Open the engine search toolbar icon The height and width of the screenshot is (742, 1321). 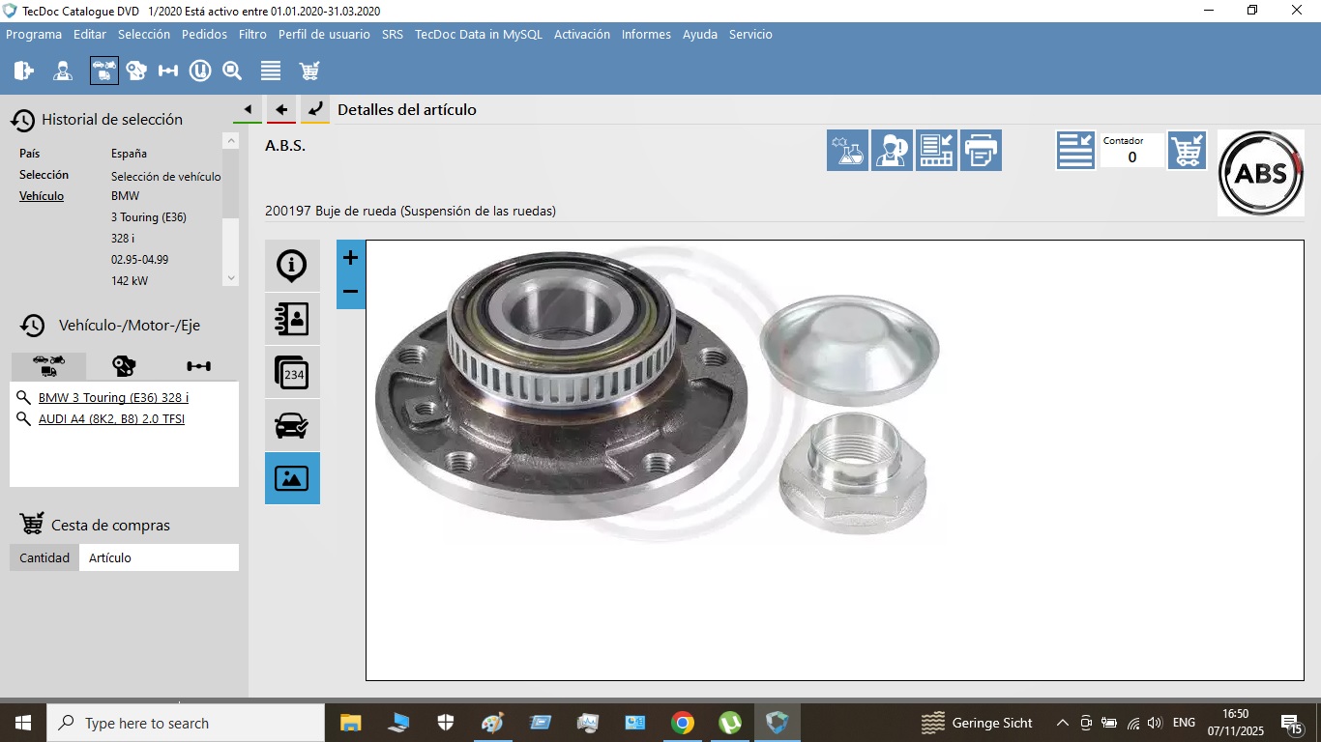[136, 71]
